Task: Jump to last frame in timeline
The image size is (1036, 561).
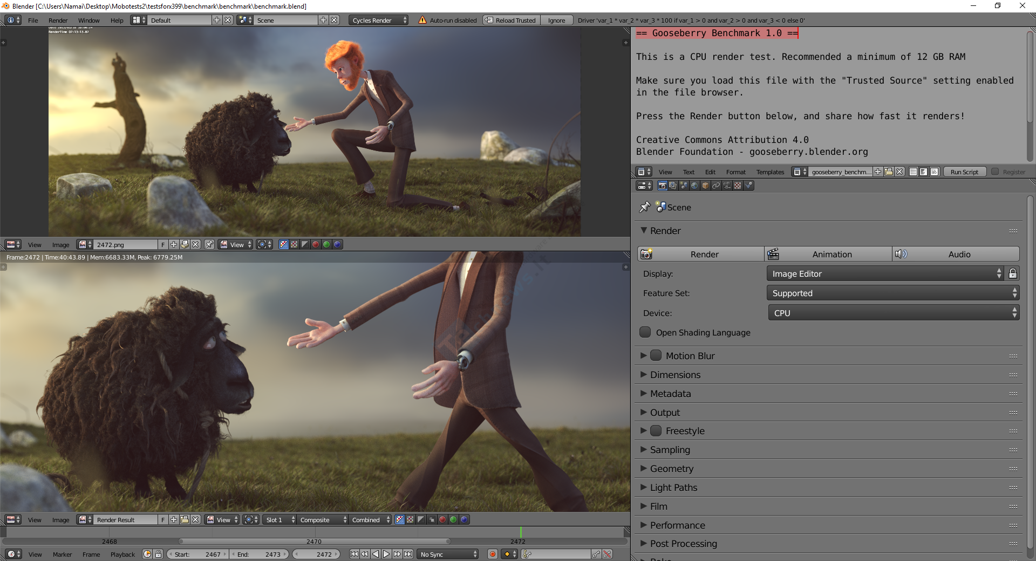Action: pos(408,554)
